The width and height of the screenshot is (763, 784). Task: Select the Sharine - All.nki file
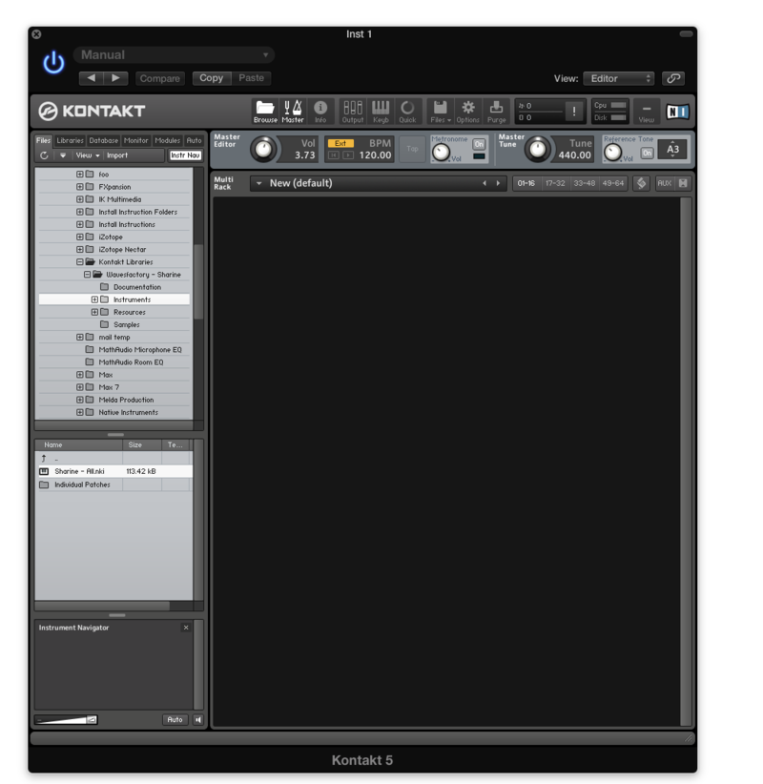(115, 471)
